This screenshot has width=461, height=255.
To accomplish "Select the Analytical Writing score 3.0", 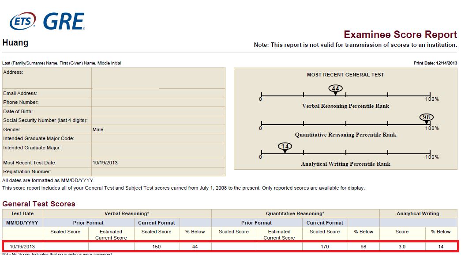I will 402,247.
